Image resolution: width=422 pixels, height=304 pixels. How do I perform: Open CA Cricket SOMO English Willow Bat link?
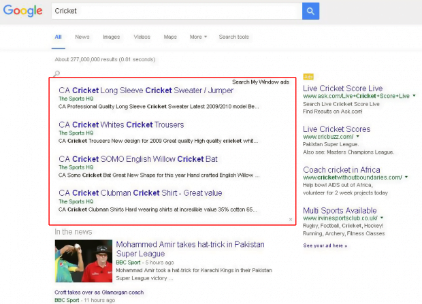[138, 159]
